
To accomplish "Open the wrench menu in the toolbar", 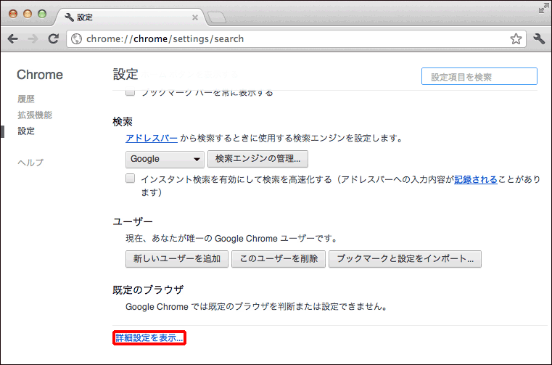I will click(x=539, y=38).
